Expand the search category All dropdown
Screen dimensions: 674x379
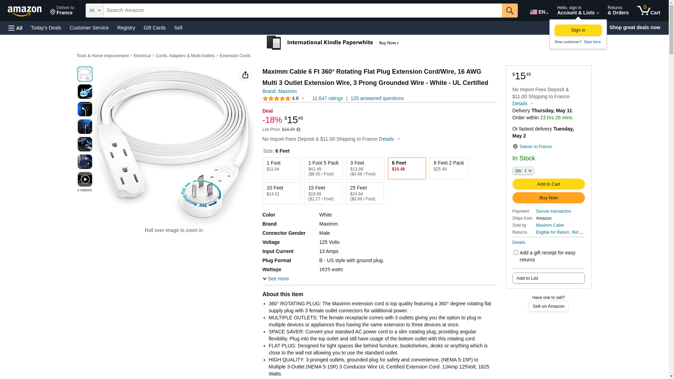(x=95, y=11)
